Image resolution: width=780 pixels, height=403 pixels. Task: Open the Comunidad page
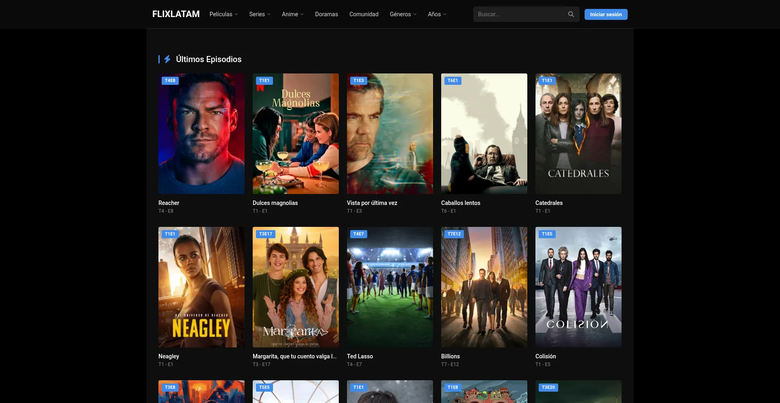pos(364,14)
